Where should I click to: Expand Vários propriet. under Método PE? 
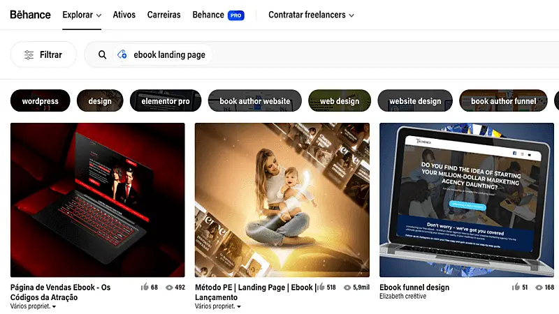(218, 306)
